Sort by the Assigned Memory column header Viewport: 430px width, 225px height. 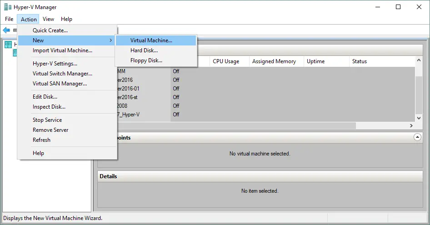[274, 61]
